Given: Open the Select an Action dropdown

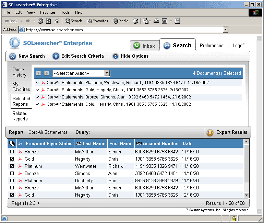Looking at the screenshot, I should tap(82, 73).
